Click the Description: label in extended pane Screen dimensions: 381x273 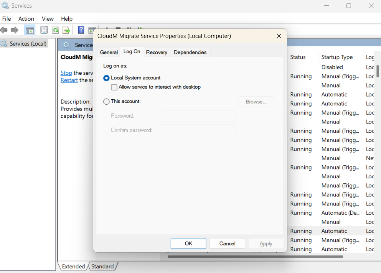(76, 102)
